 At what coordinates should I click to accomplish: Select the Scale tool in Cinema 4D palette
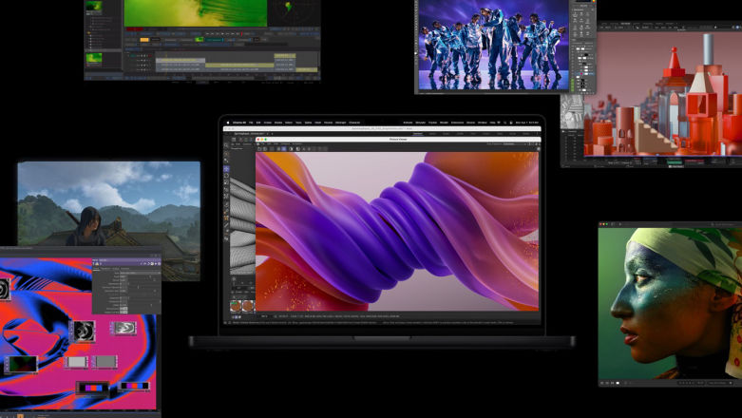(x=226, y=182)
